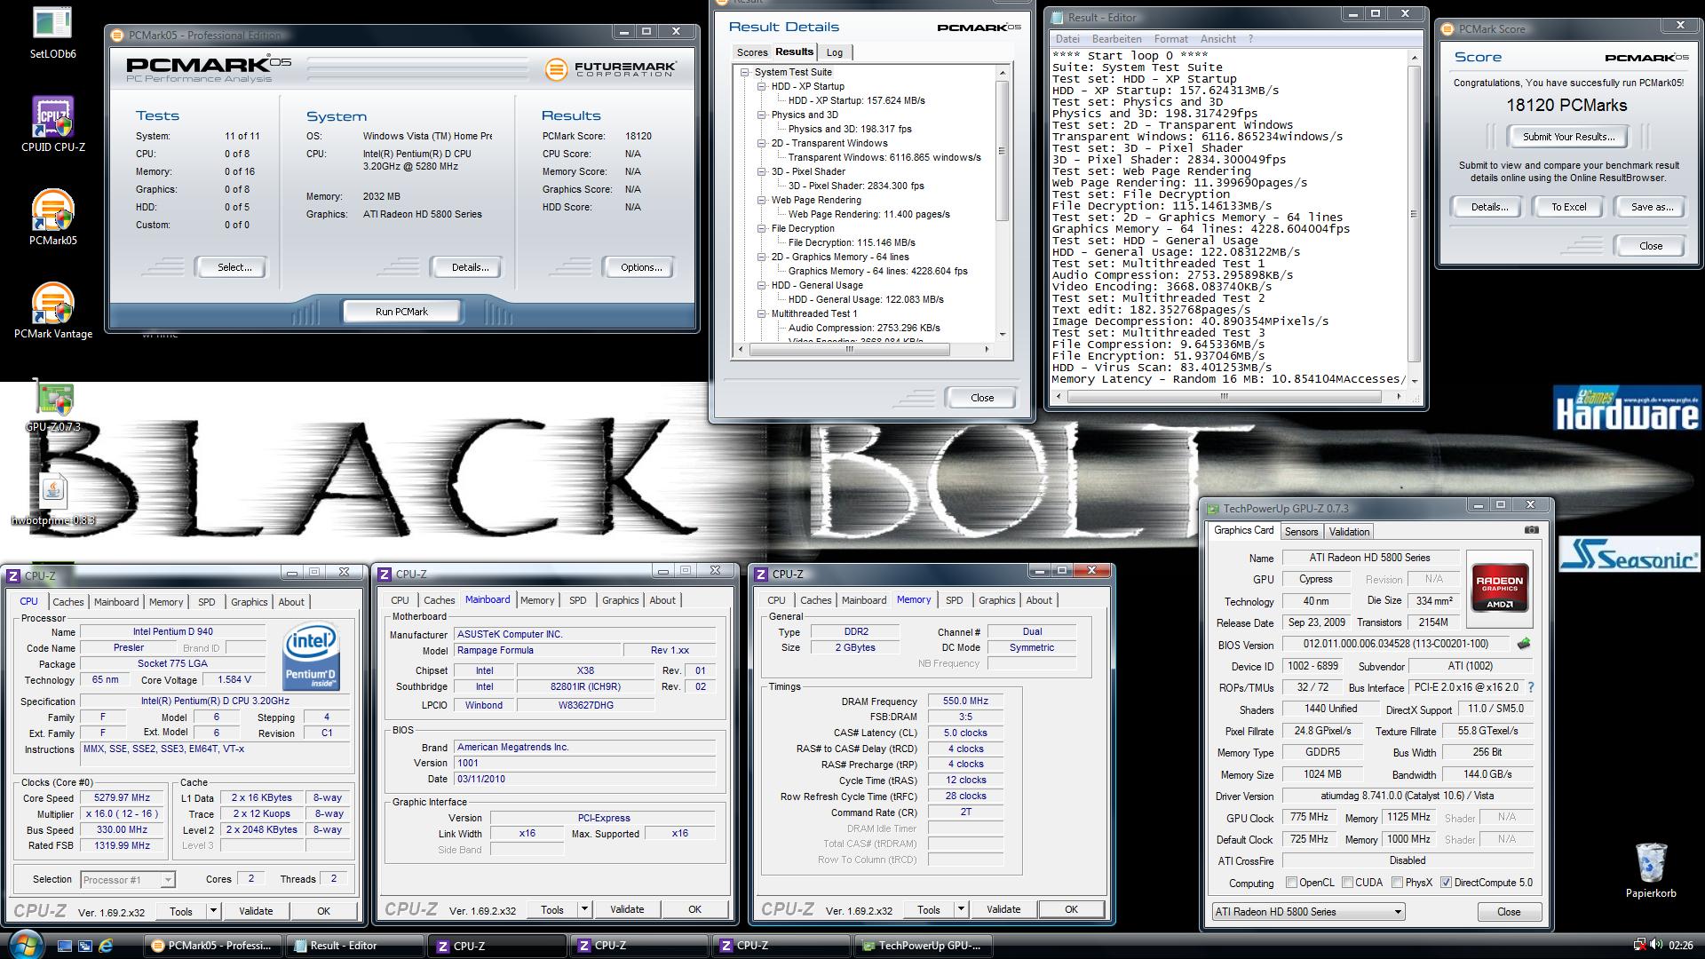This screenshot has width=1705, height=959.
Task: Click the Editor vertical scroll down arrow
Action: [x=1414, y=381]
